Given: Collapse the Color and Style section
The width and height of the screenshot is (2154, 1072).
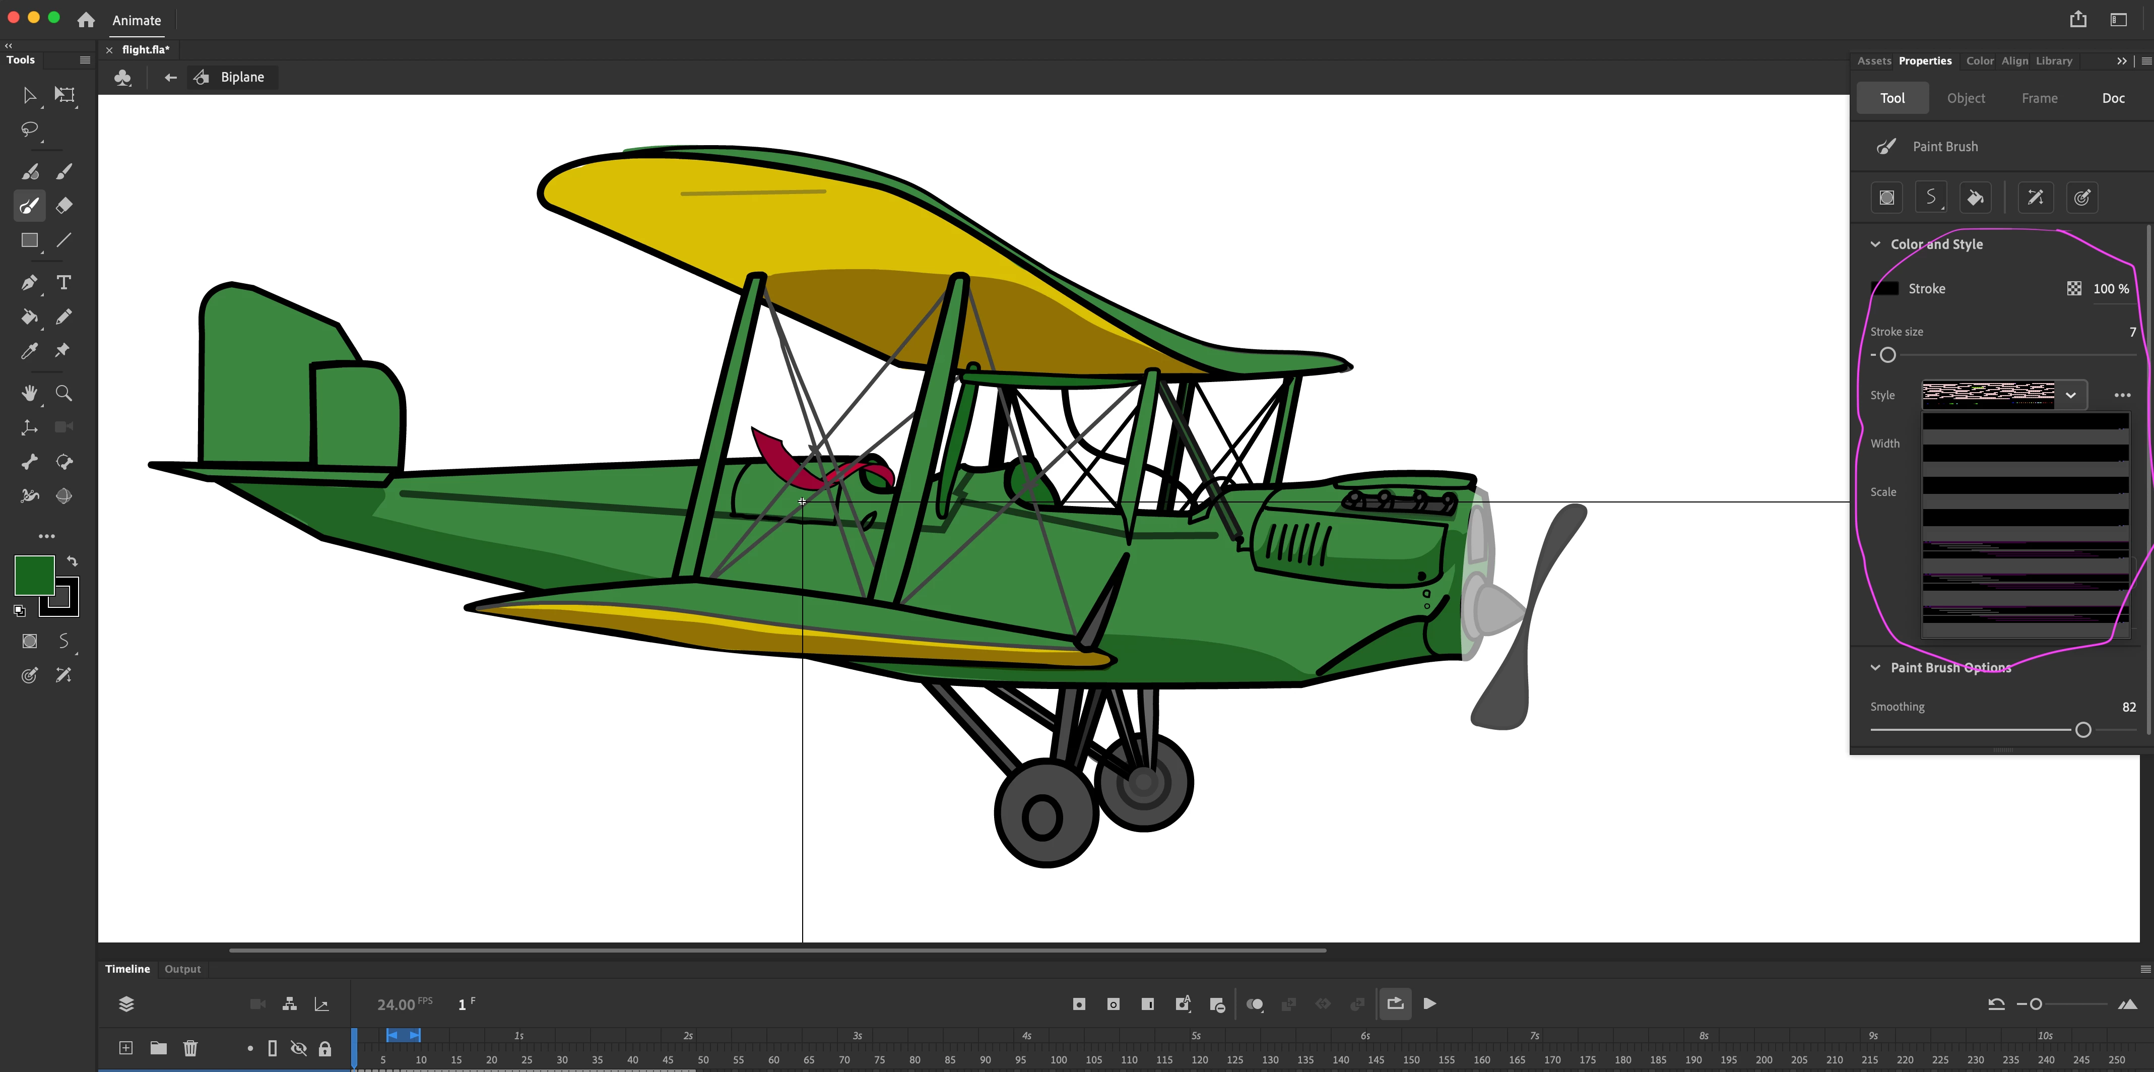Looking at the screenshot, I should (x=1875, y=244).
